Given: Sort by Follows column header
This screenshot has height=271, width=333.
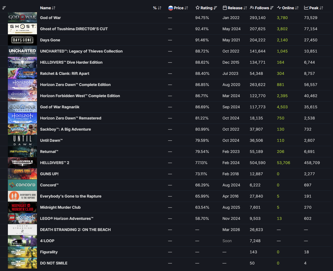Looking at the screenshot, I should [x=262, y=8].
